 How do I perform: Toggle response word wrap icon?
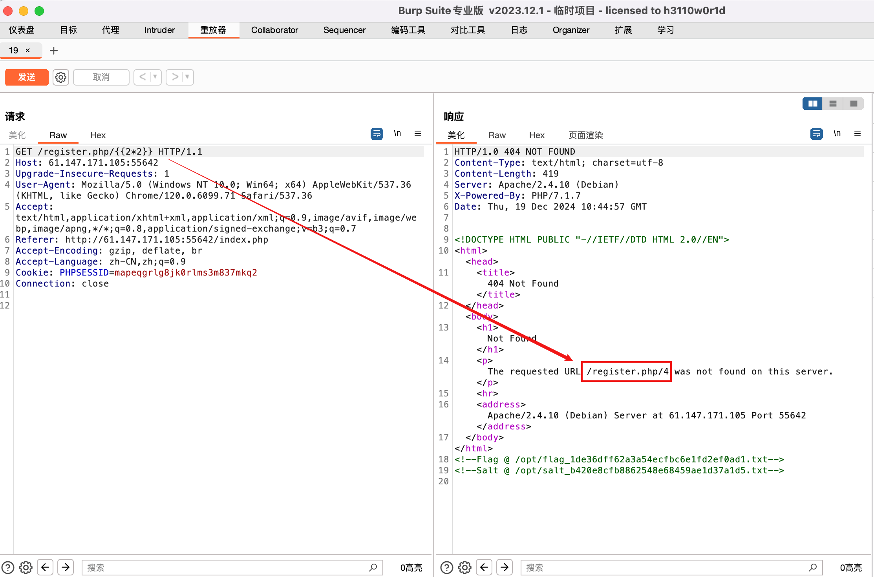point(817,134)
